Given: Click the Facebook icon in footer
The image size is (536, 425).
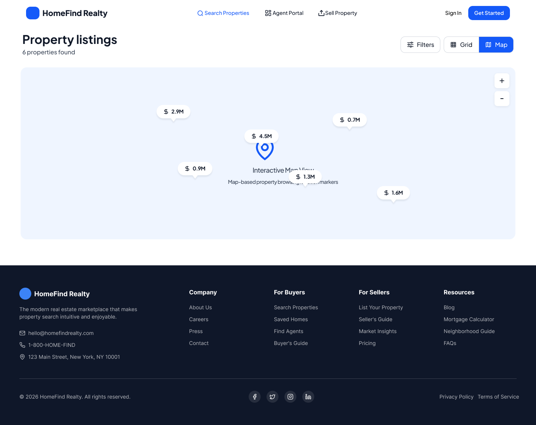Looking at the screenshot, I should 255,397.
